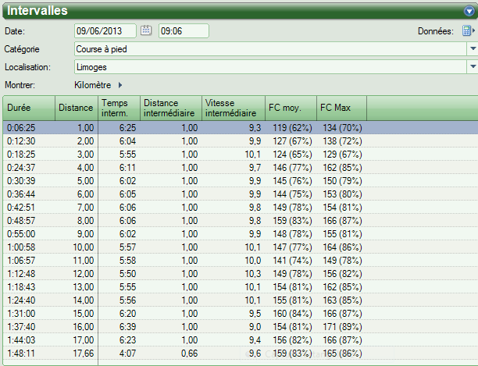This screenshot has height=366, width=478.
Task: Select the row with duration 1:06:57
Action: pos(241,261)
